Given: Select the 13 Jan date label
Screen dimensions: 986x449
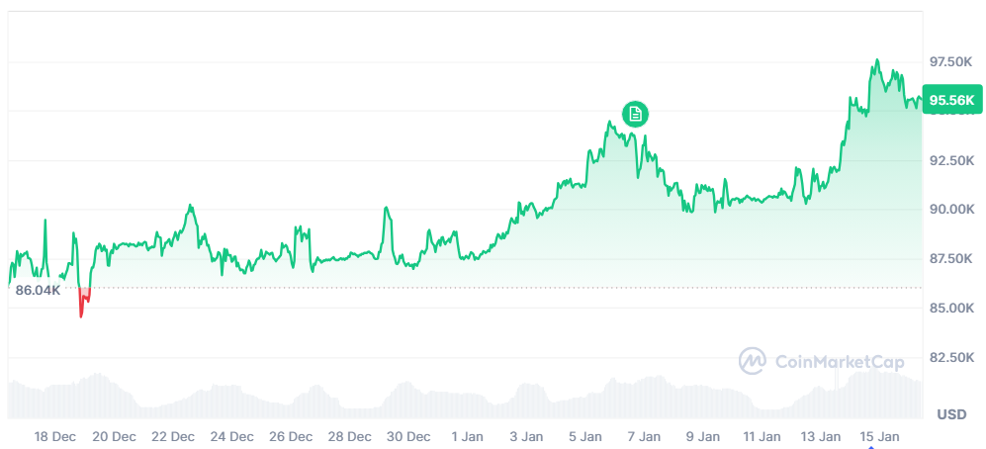Looking at the screenshot, I should [x=821, y=436].
